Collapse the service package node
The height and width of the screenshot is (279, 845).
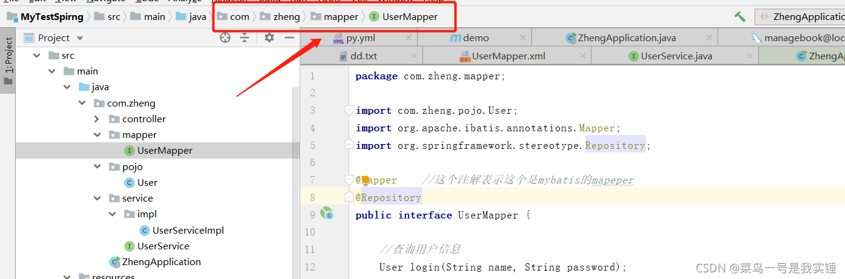(x=97, y=198)
